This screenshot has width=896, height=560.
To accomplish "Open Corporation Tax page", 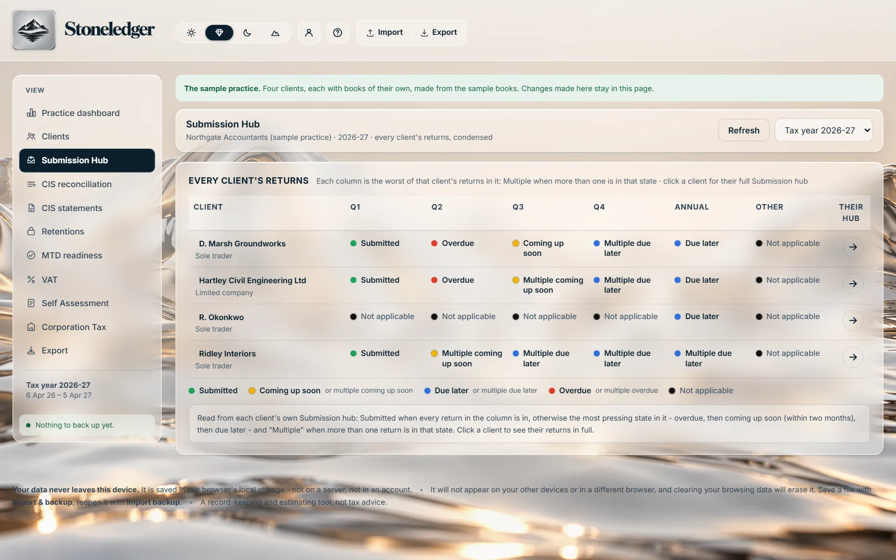I will click(x=87, y=327).
